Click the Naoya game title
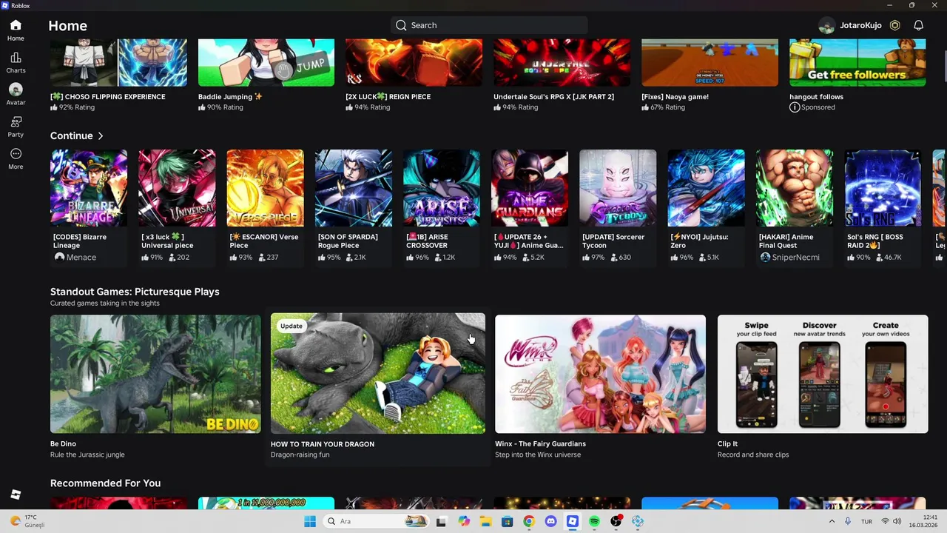This screenshot has width=947, height=533. click(675, 97)
